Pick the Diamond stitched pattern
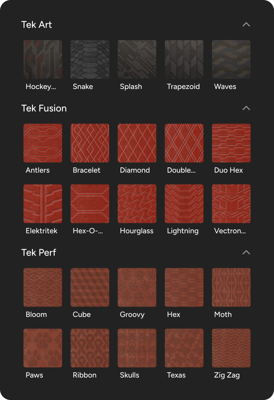The height and width of the screenshot is (400, 274). 137,143
